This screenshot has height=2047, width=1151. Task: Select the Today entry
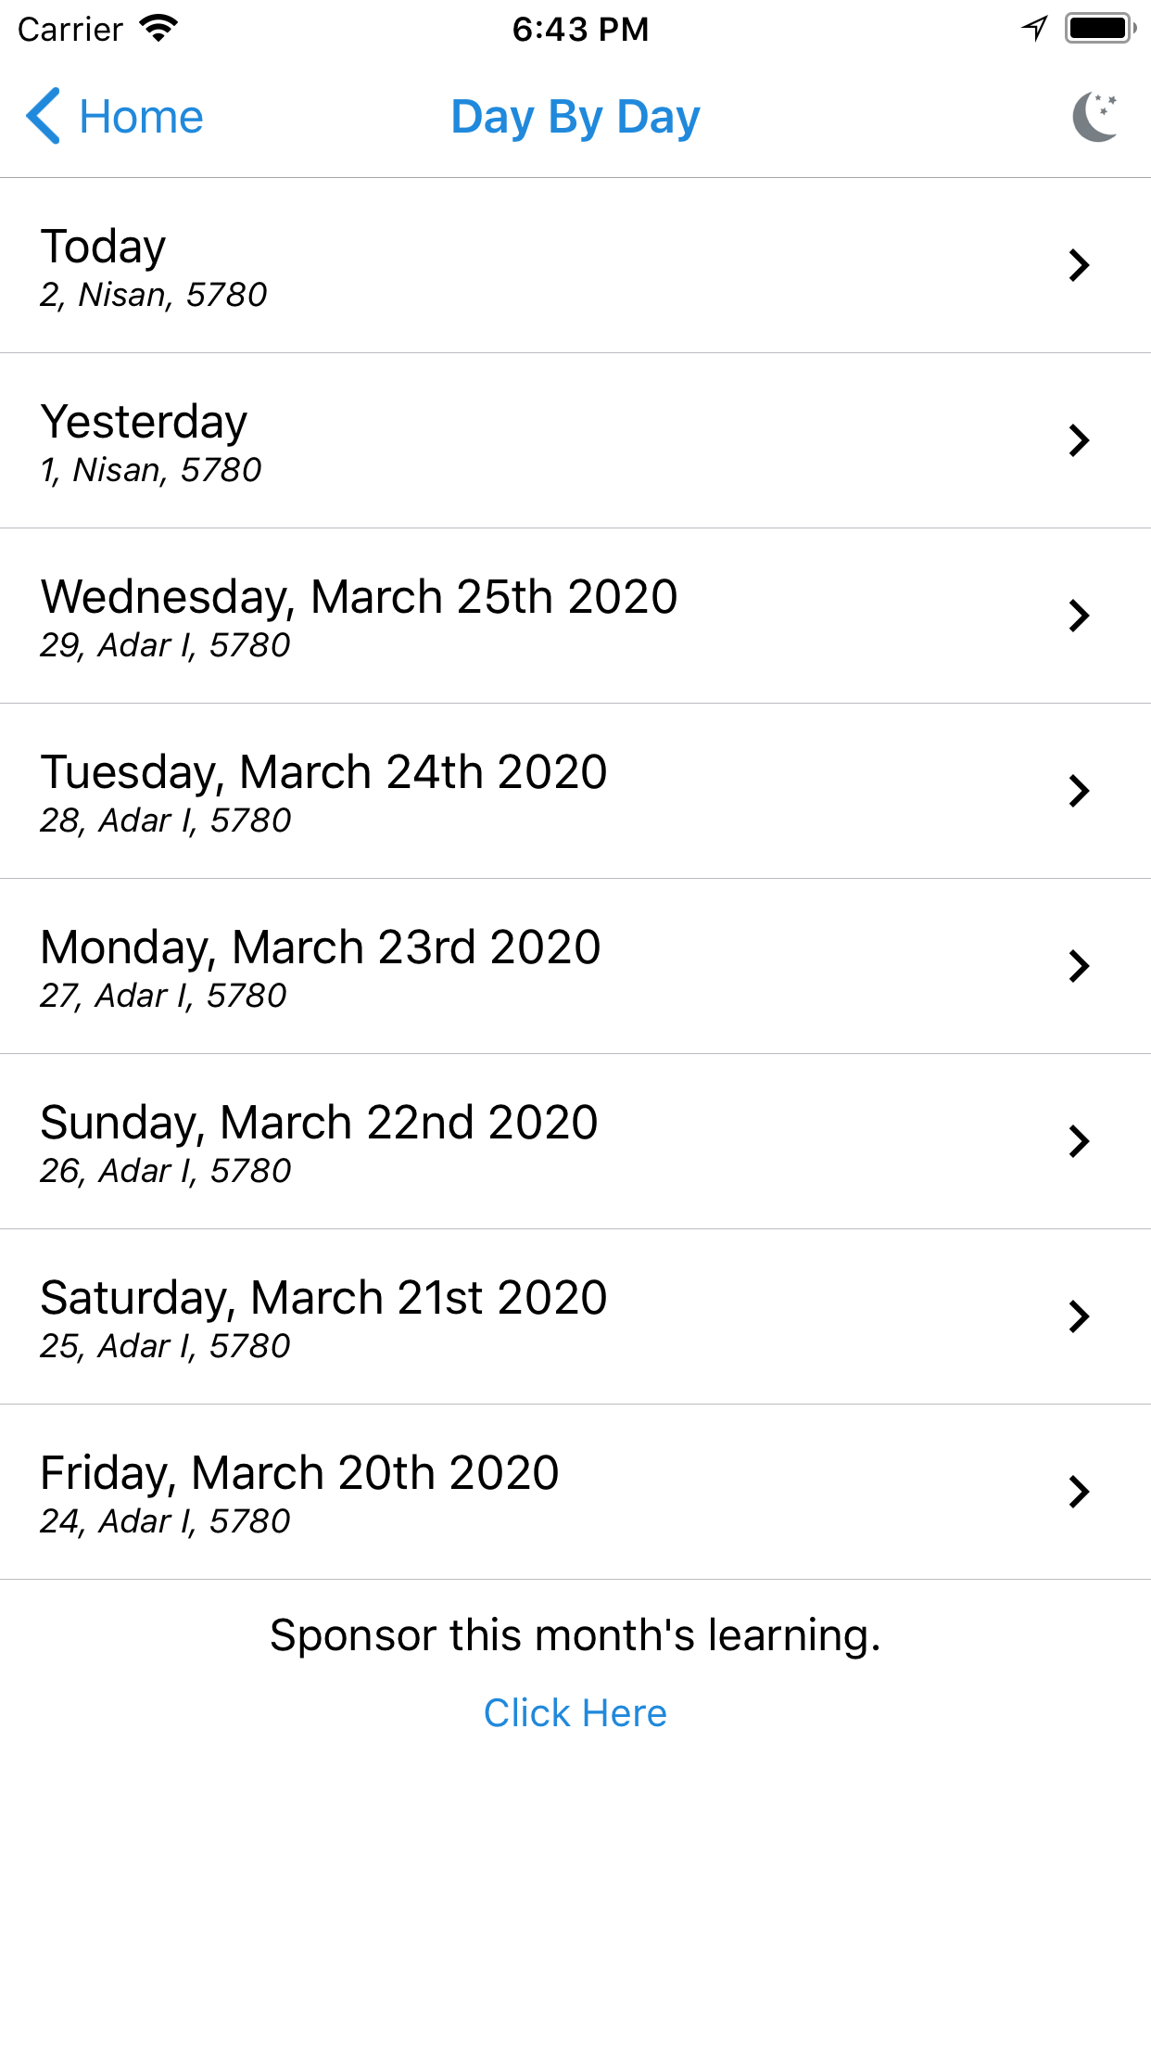tap(575, 265)
